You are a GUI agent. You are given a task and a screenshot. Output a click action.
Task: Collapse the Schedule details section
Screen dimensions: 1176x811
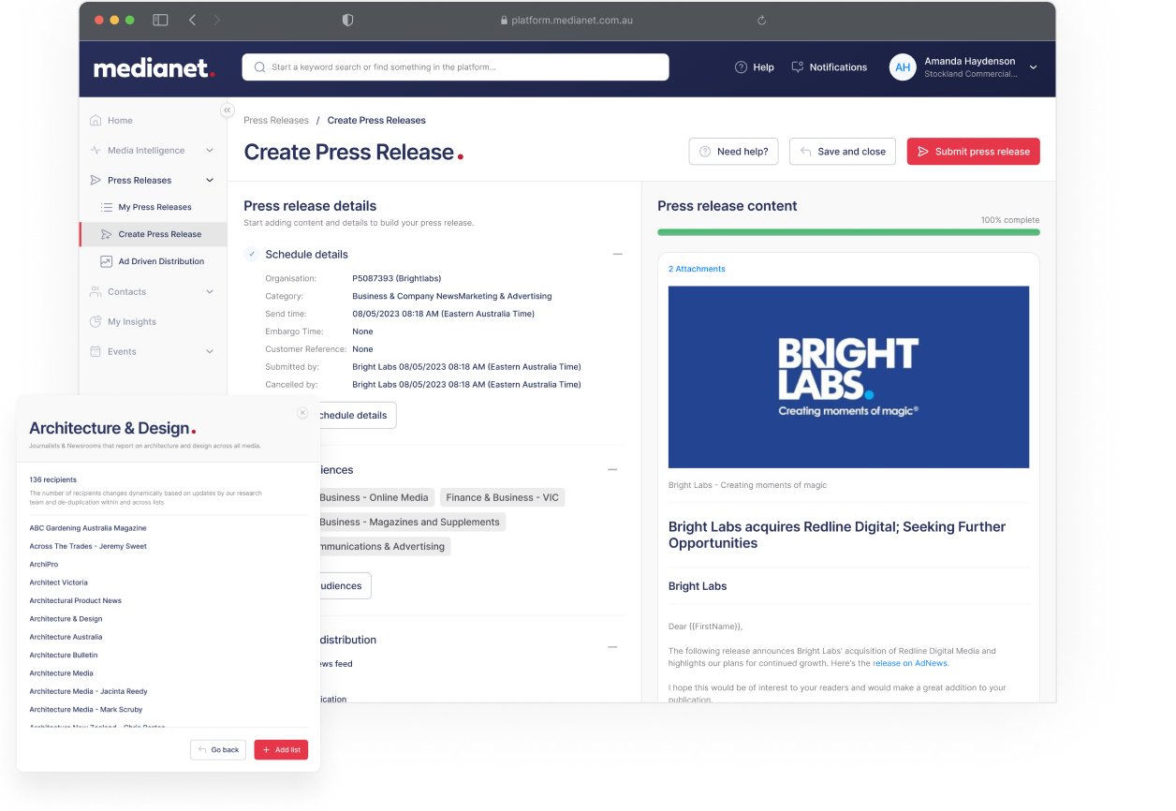tap(617, 254)
